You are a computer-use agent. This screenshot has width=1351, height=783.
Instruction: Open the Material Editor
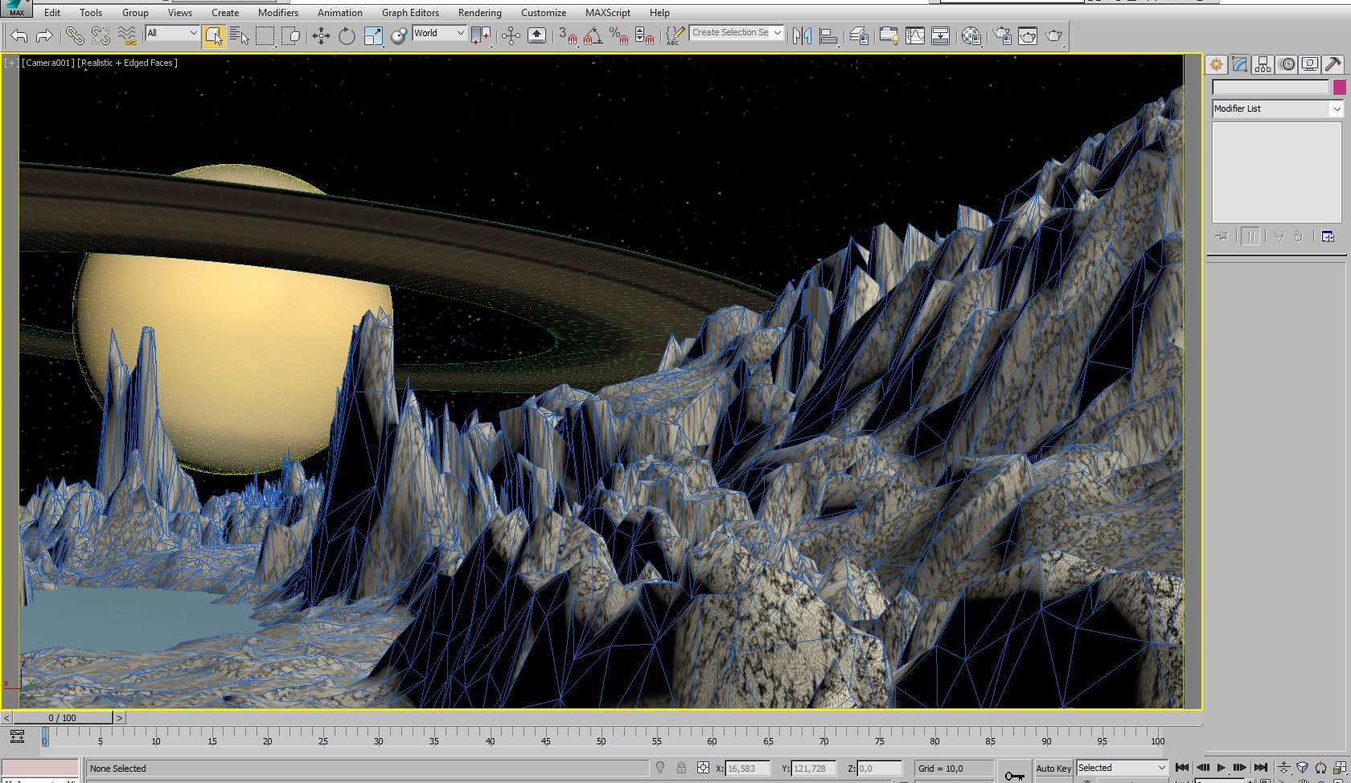click(x=971, y=35)
